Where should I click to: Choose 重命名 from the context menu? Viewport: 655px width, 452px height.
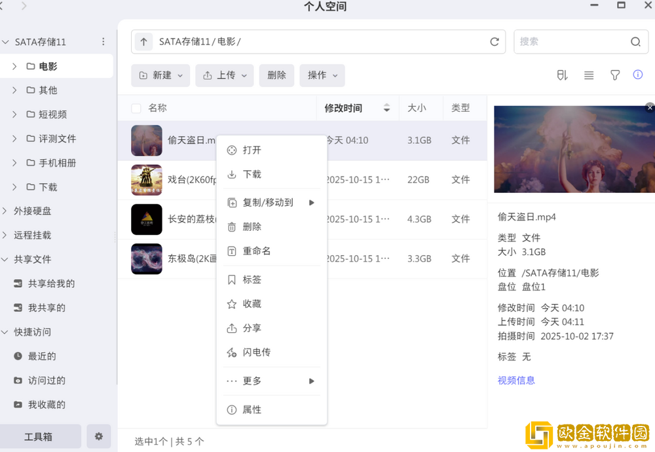click(x=255, y=251)
